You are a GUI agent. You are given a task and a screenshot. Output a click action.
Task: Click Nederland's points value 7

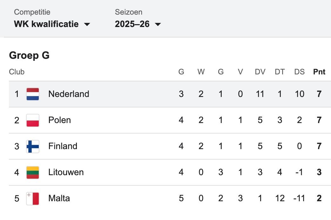(x=319, y=94)
